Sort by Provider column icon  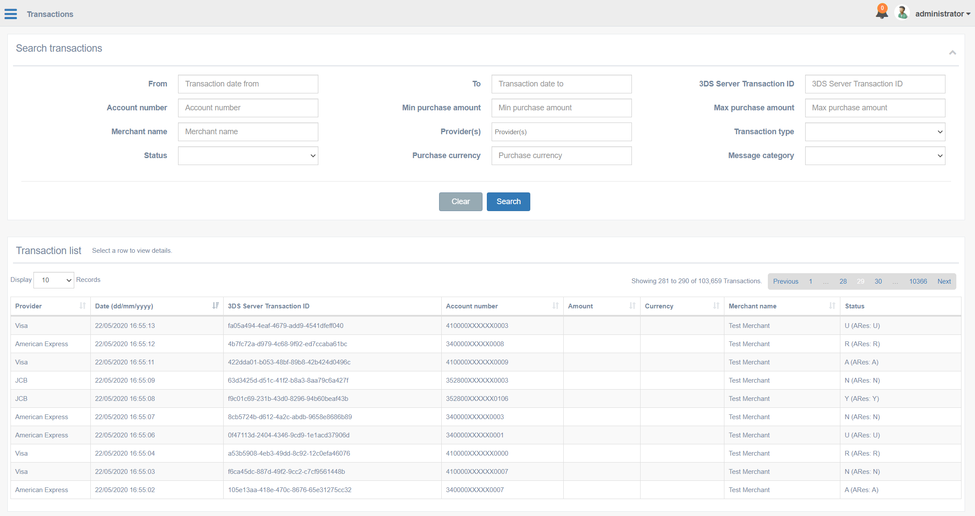click(83, 306)
